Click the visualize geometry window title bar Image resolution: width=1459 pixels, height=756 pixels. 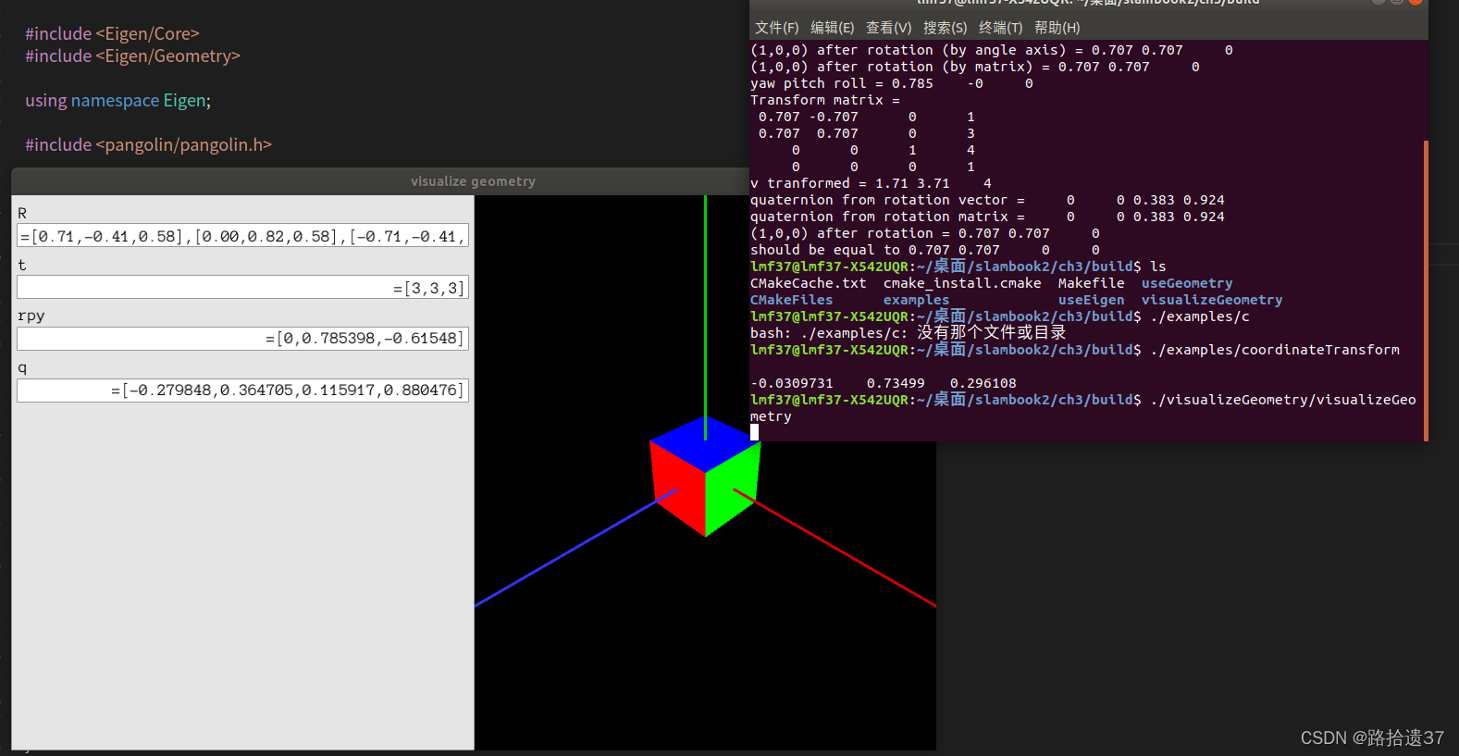pyautogui.click(x=380, y=181)
